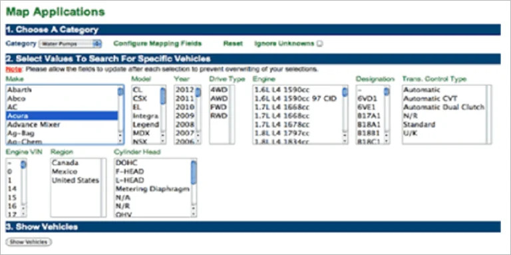Click the Designation list scrollbar down arrow
Screen dimensions: 511x255
(x=387, y=141)
